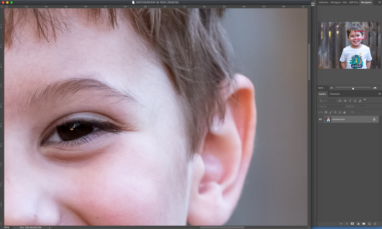This screenshot has width=382, height=229.
Task: Toggle the pixel layer filter button
Action: pos(340,101)
